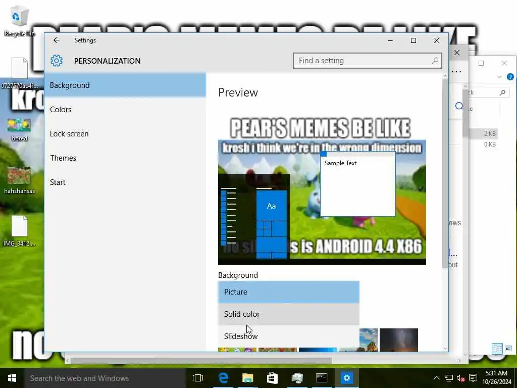Click horizontal scrollbar of window behind Settings

201,361
